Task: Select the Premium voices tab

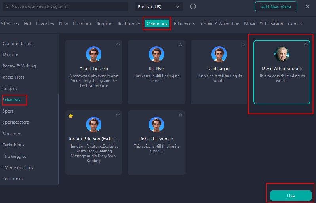Action: click(x=82, y=24)
